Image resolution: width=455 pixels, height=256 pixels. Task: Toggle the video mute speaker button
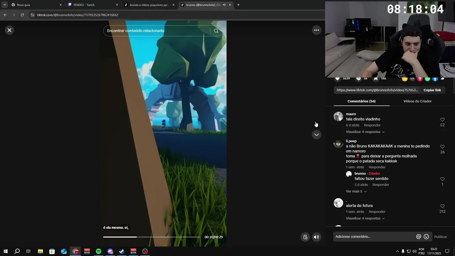point(316,237)
